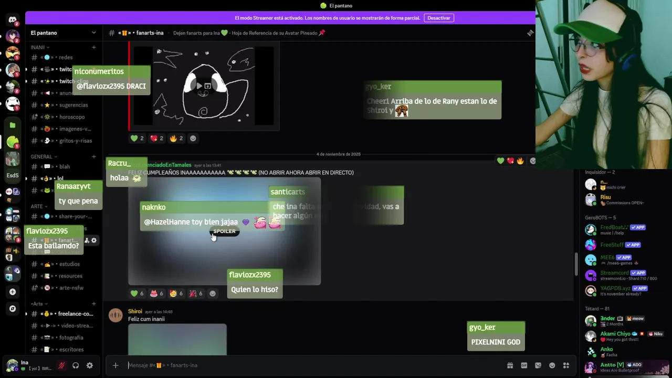Toggle party face reaction under spoiler image
Viewport: 672px width, 378px height.
(176, 293)
